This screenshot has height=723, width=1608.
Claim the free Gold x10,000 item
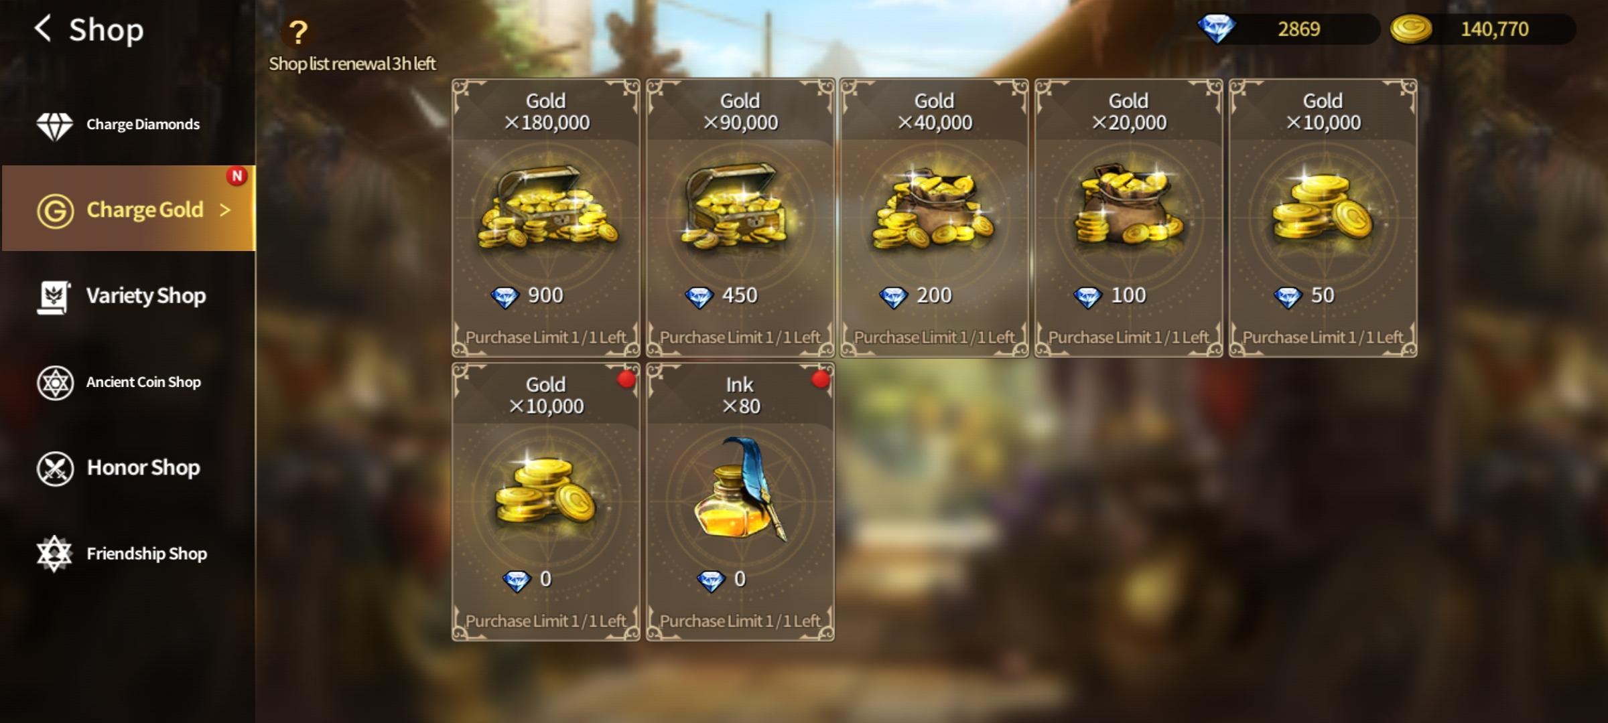pos(546,502)
